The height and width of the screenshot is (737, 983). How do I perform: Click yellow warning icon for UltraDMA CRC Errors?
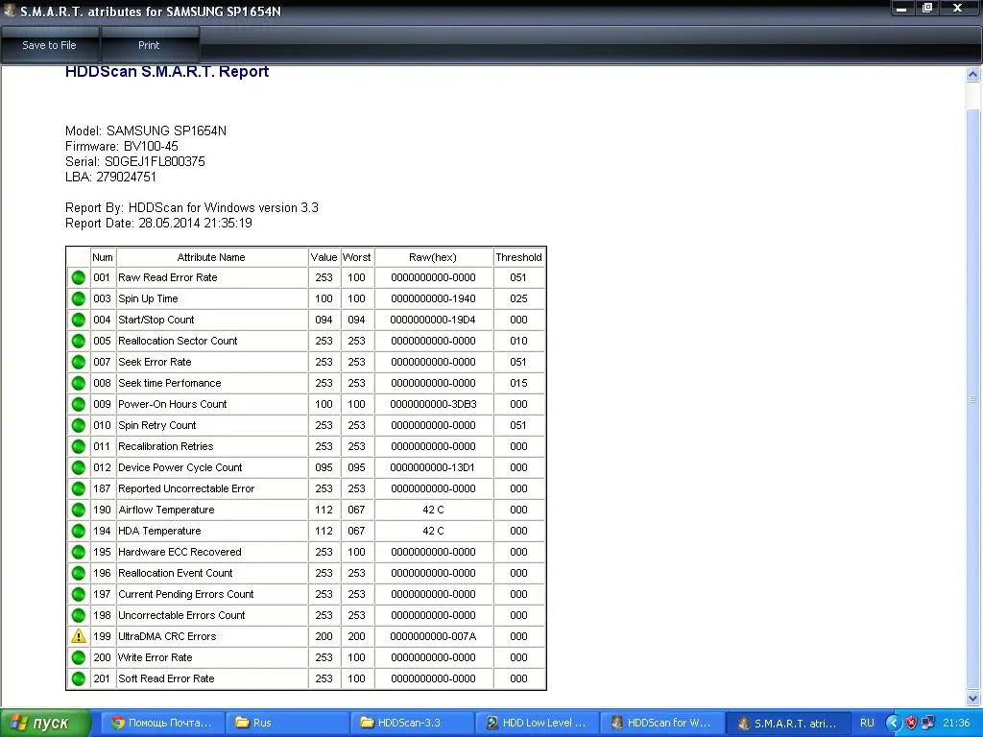point(79,636)
